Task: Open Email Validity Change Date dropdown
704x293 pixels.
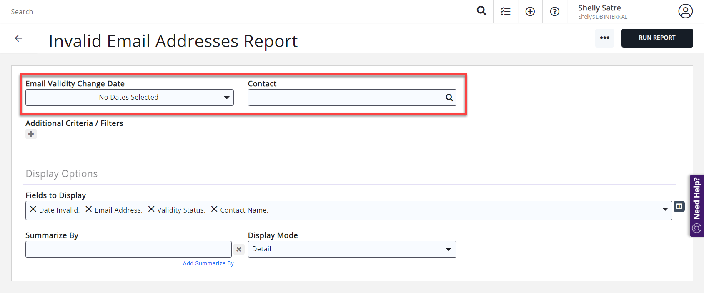Action: click(130, 98)
